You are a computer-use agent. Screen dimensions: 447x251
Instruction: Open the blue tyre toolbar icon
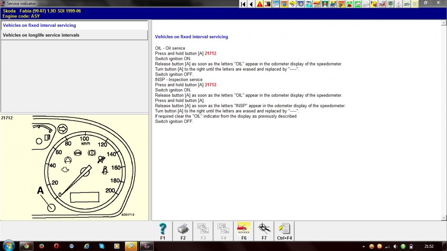tap(301, 4)
